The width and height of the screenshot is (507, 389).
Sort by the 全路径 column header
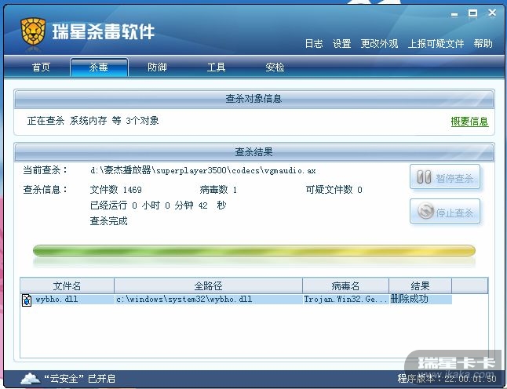(208, 286)
